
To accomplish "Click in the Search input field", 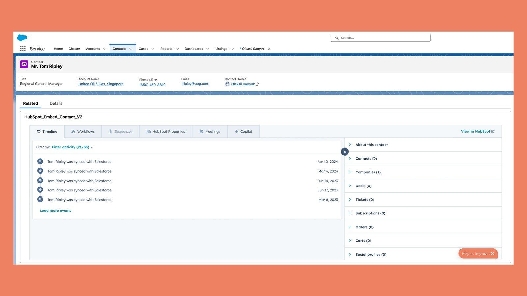I will pyautogui.click(x=380, y=38).
